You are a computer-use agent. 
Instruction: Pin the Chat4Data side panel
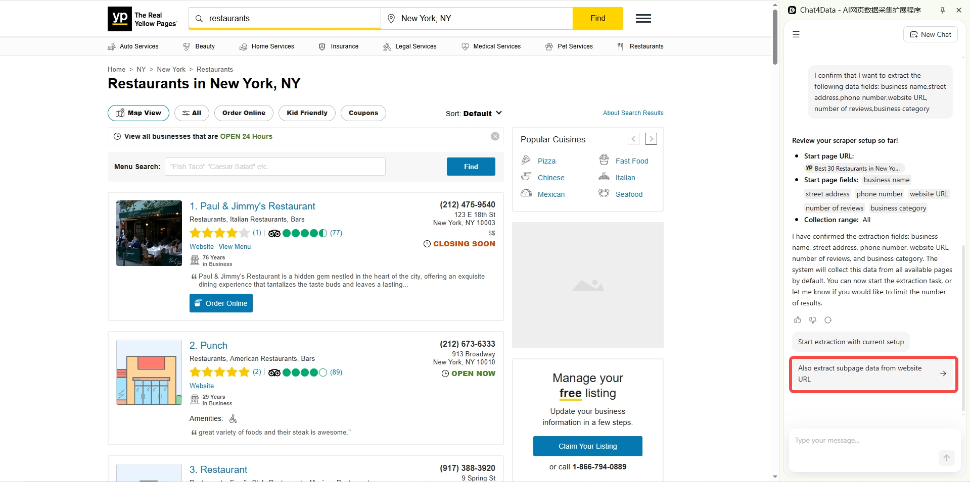pyautogui.click(x=943, y=10)
